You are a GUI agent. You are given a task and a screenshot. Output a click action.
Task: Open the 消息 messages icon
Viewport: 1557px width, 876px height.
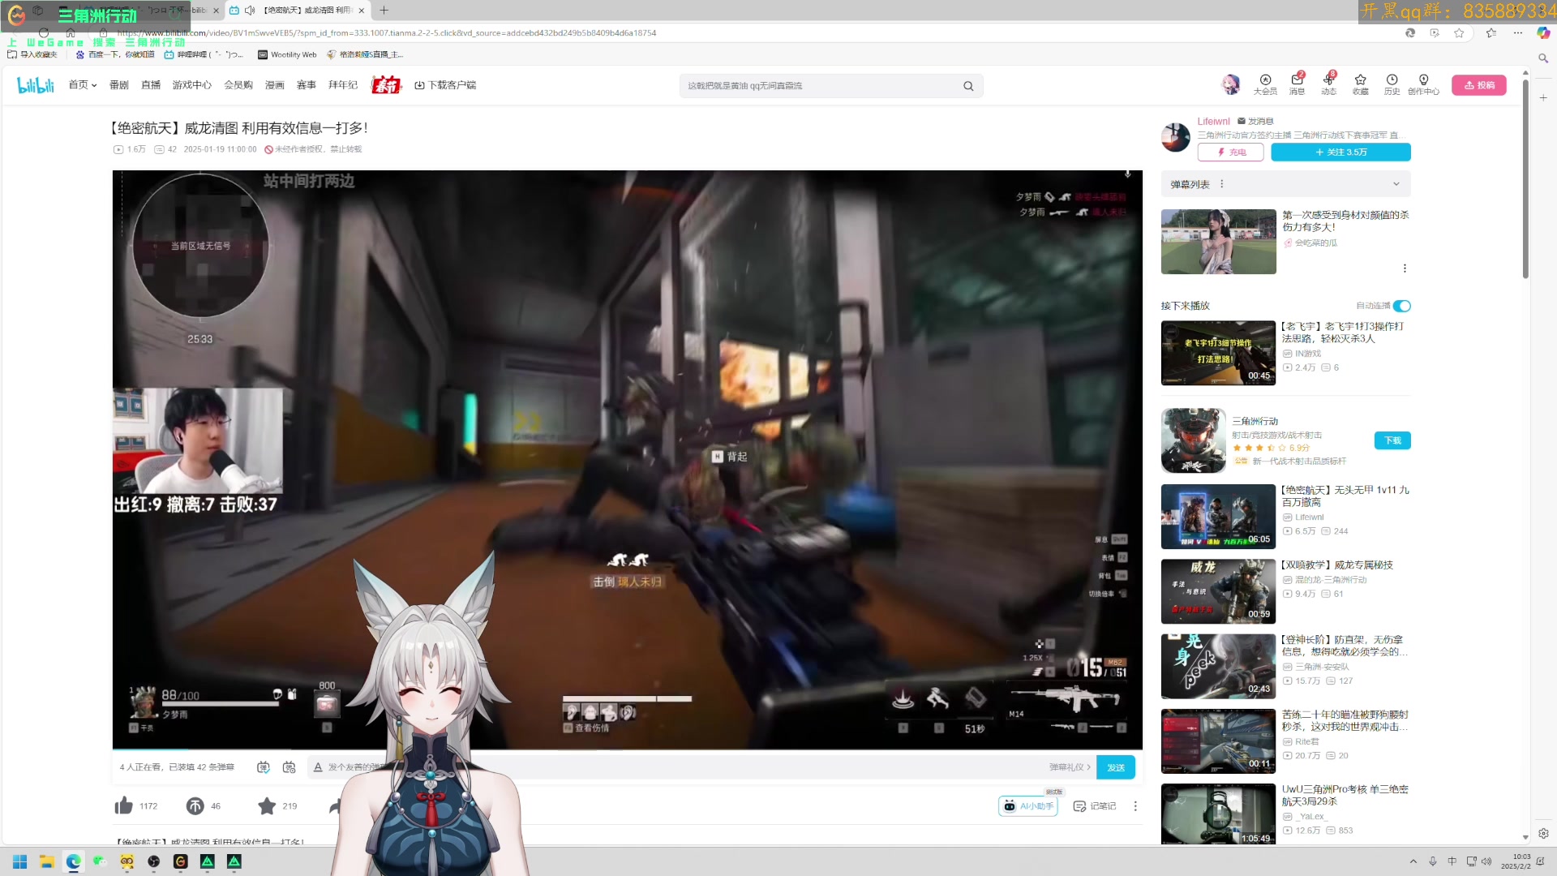pyautogui.click(x=1297, y=84)
